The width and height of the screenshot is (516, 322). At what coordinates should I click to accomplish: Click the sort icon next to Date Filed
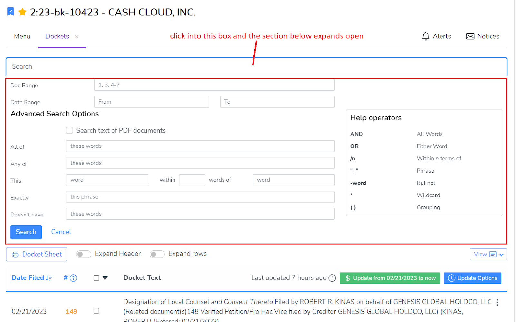[49, 278]
